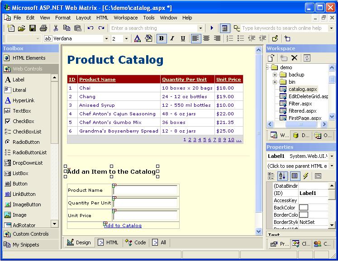
Task: Show events with the lightning bolt icon
Action: (x=306, y=176)
